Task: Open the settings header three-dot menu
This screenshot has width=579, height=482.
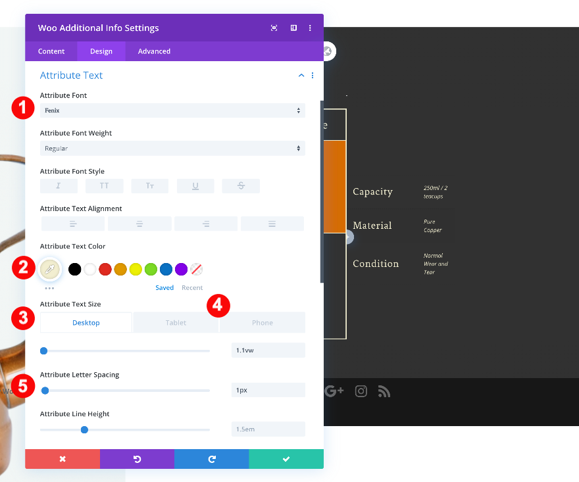Action: coord(310,28)
